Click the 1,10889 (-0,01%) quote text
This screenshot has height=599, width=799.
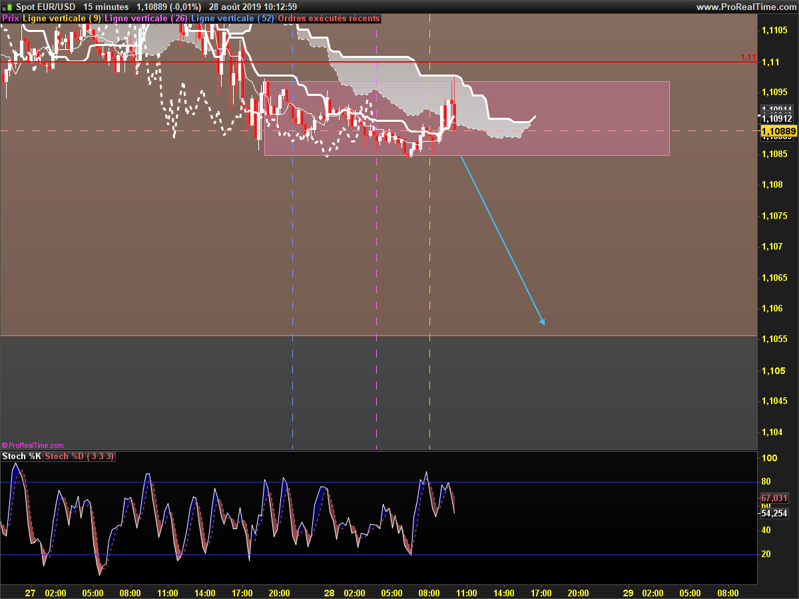pyautogui.click(x=168, y=7)
